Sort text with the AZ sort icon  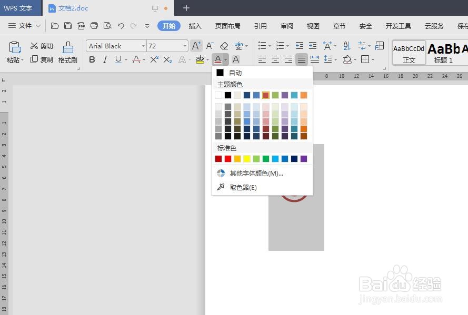[x=346, y=46]
